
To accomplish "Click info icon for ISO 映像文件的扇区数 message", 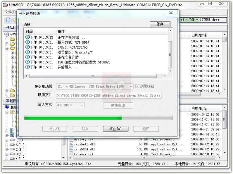I will tap(27, 62).
